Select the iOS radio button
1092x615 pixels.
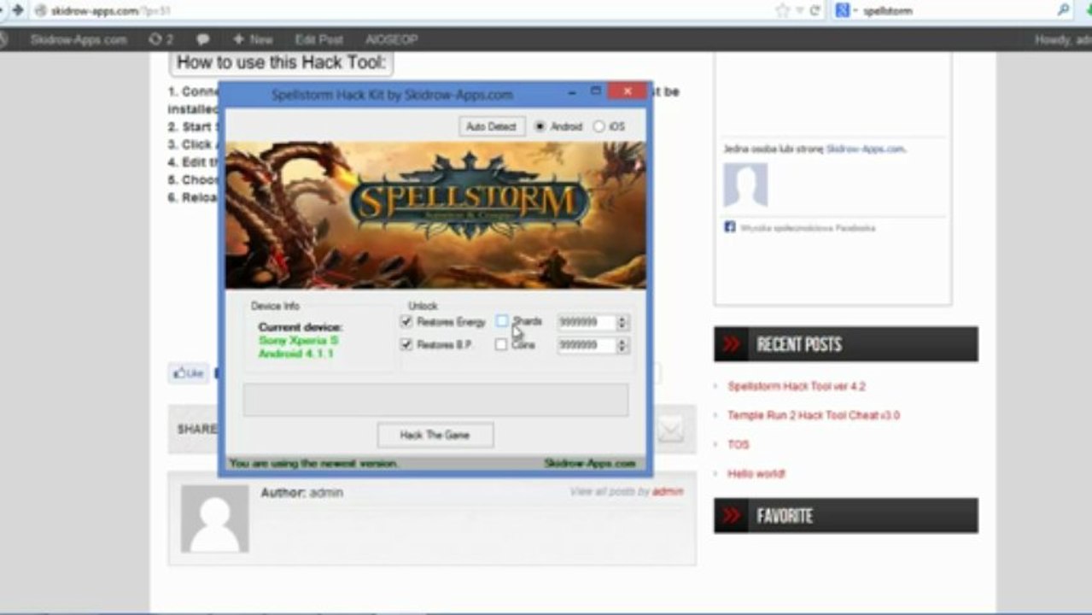(599, 126)
